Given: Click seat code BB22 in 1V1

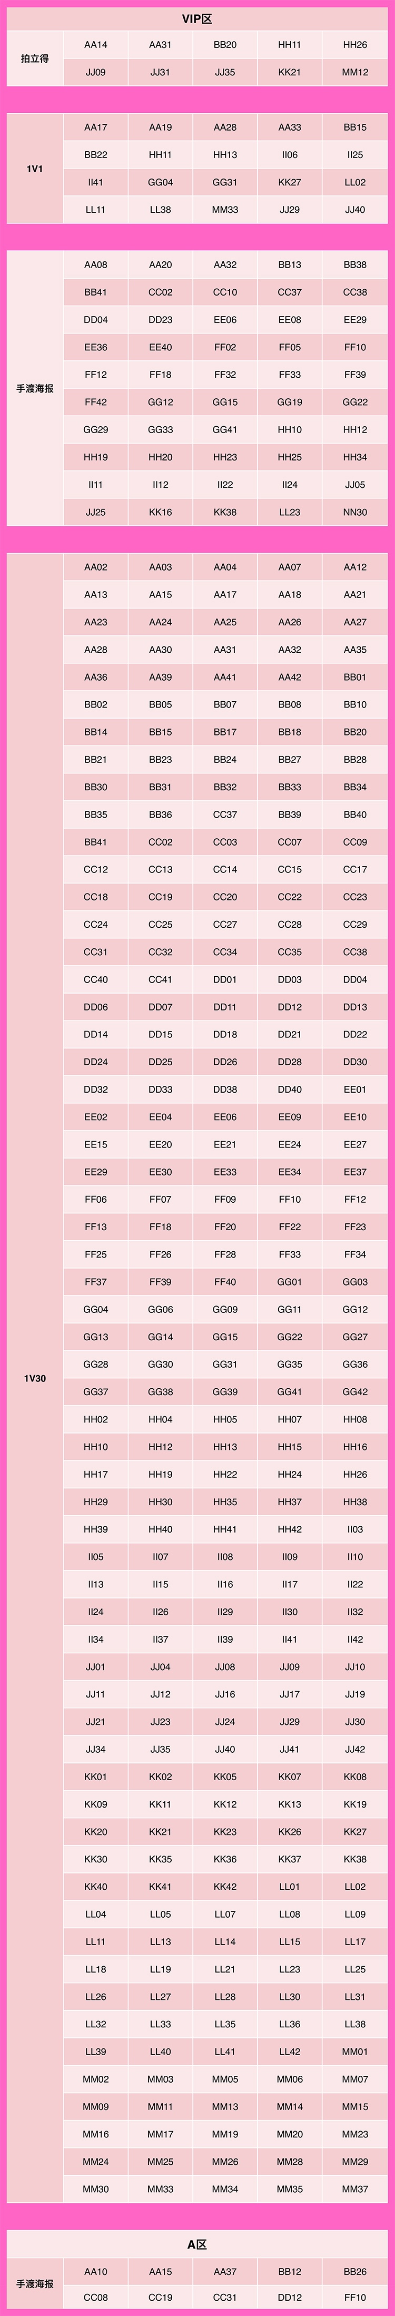Looking at the screenshot, I should click(95, 155).
